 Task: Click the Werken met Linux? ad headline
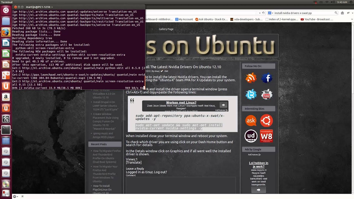181,103
